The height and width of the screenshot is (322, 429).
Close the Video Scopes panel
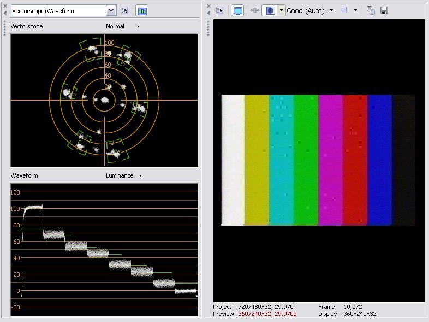tap(4, 5)
